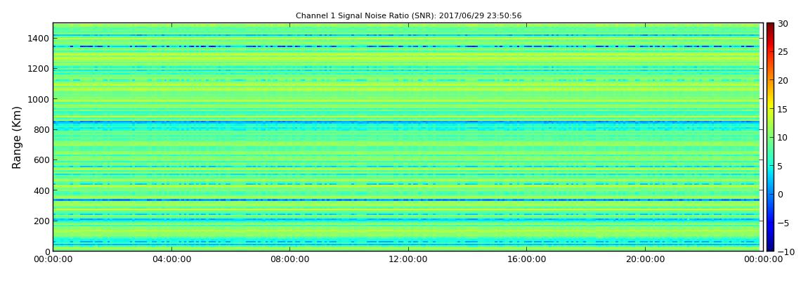808x286 pixels.
Task: Click the colorbar label 20
Action: (x=783, y=80)
